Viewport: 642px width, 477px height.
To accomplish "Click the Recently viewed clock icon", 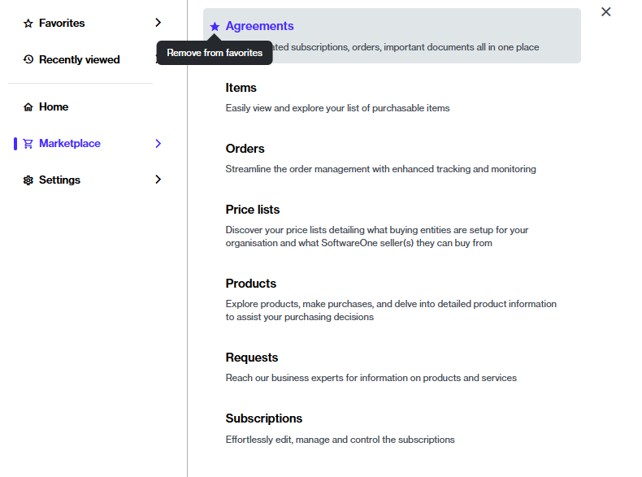I will tap(28, 60).
